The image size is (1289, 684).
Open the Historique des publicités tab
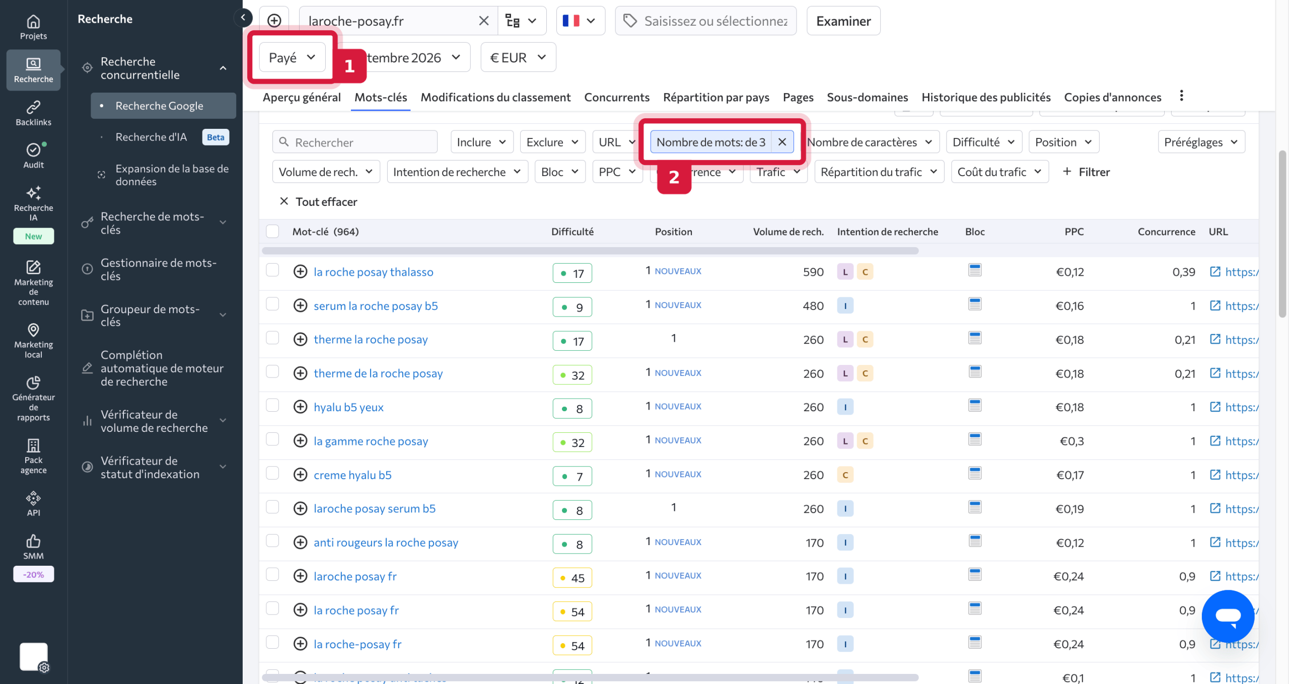click(986, 97)
